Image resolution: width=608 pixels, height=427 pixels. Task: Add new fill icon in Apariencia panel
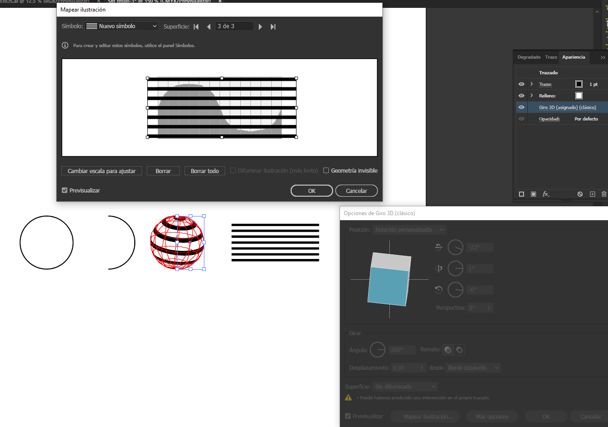click(x=533, y=194)
